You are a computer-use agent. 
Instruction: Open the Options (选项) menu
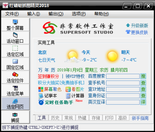pyautogui.click(x=79, y=14)
